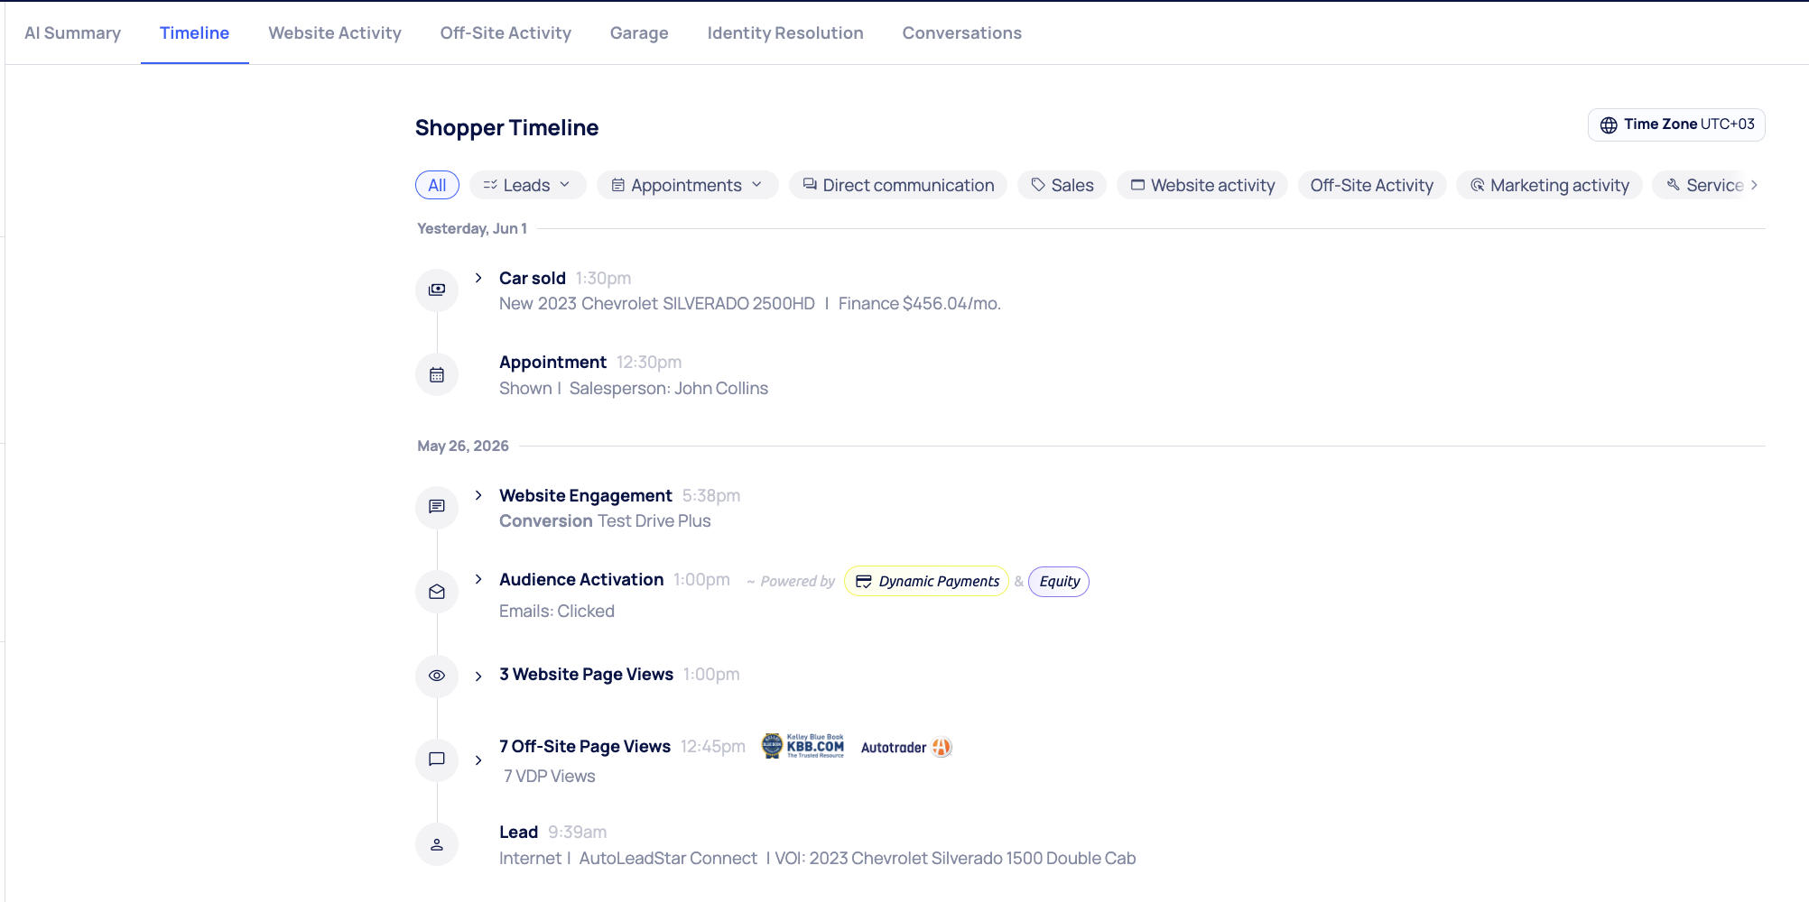1809x902 pixels.
Task: Click 'Yesterday, Jun 1' date header
Action: click(x=472, y=228)
